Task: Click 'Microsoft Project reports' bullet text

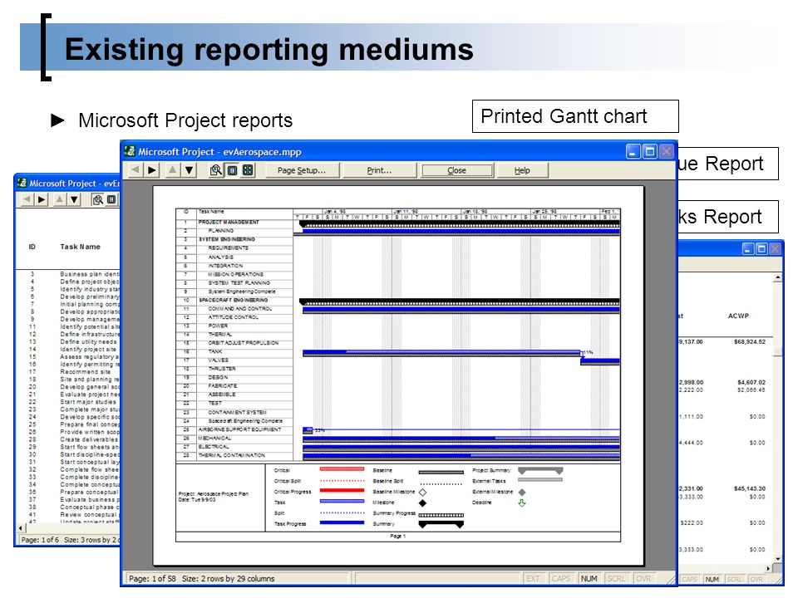Action: point(185,120)
